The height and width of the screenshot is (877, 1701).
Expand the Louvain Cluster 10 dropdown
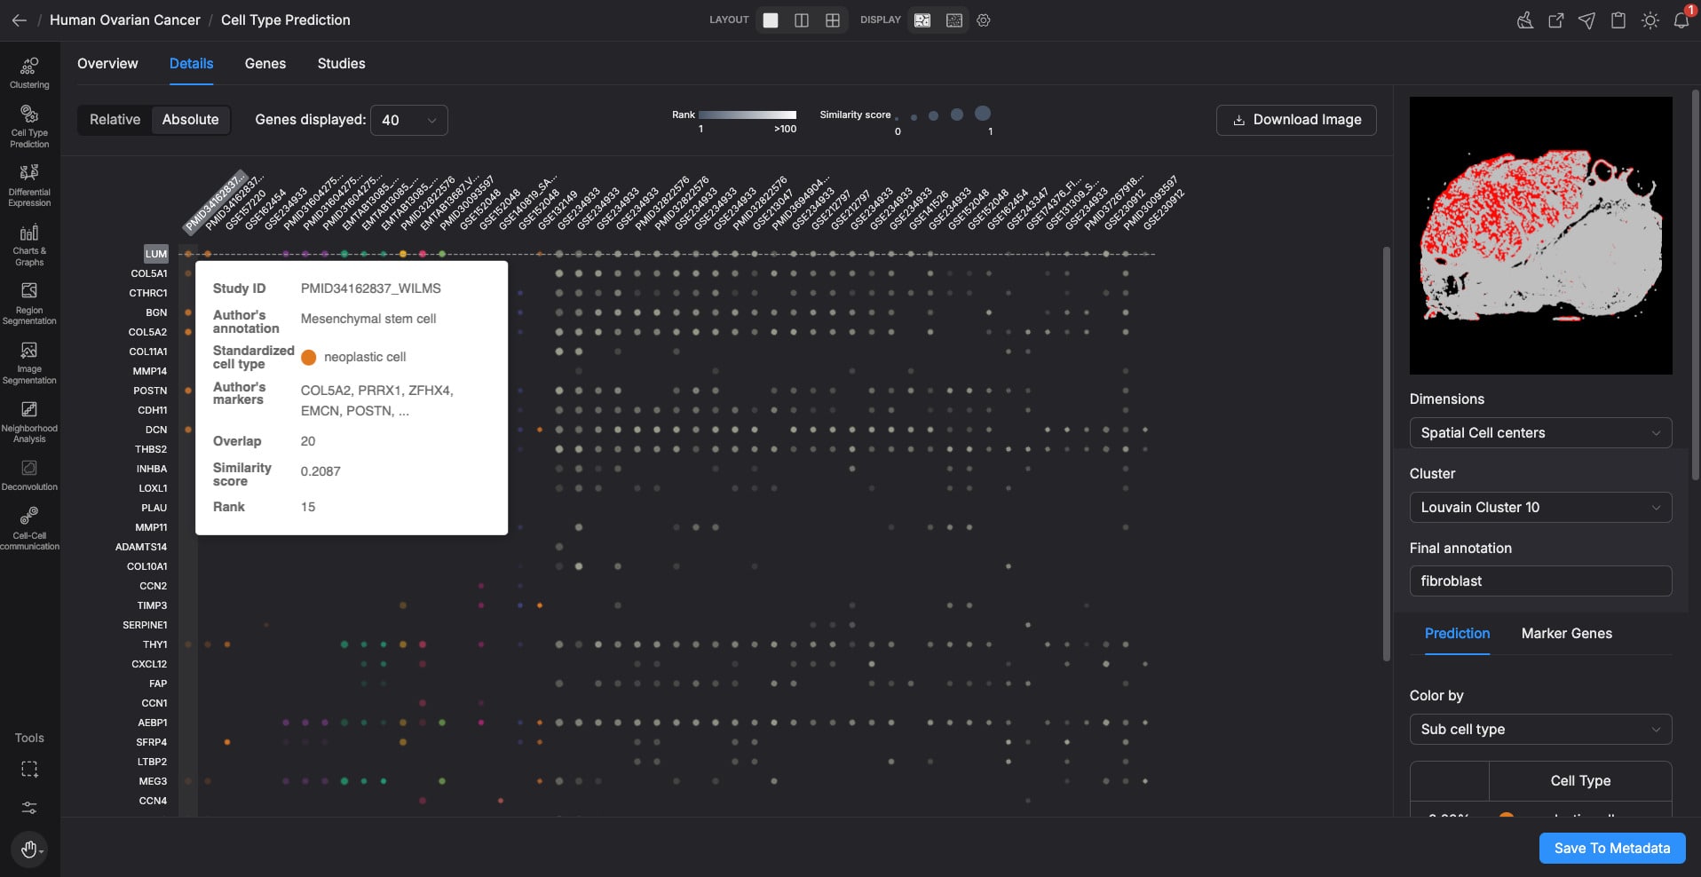point(1539,508)
